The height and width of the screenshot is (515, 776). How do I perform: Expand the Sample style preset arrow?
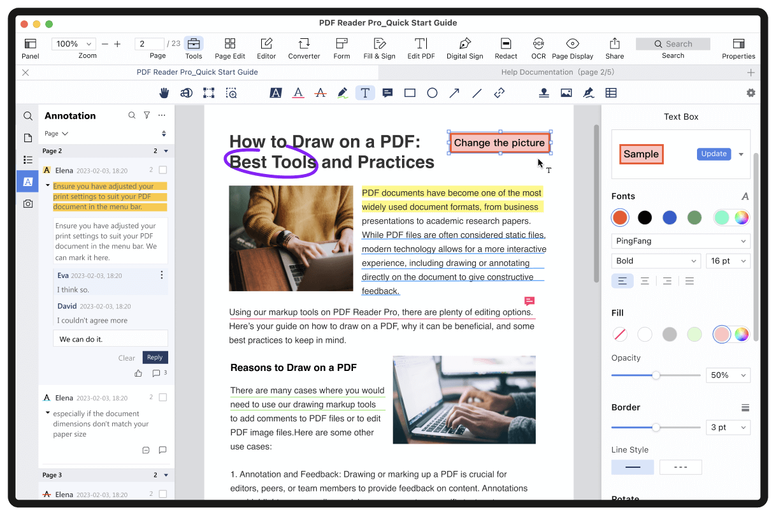point(741,154)
